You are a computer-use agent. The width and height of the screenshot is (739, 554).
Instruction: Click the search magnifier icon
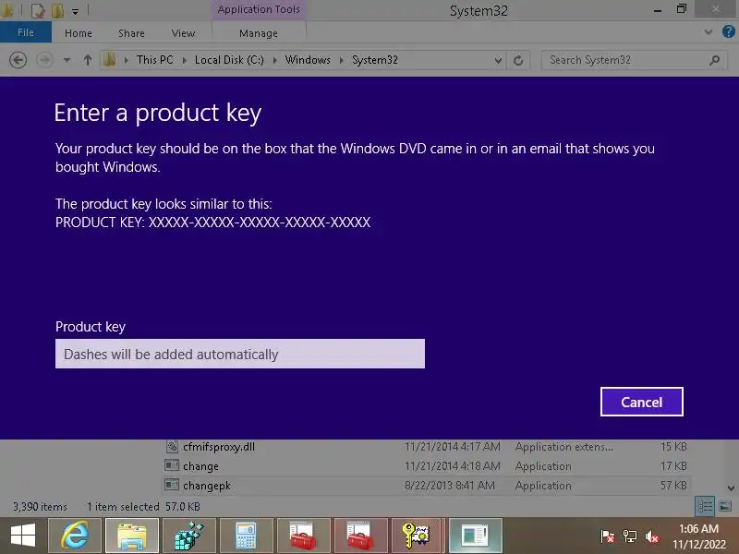click(714, 60)
